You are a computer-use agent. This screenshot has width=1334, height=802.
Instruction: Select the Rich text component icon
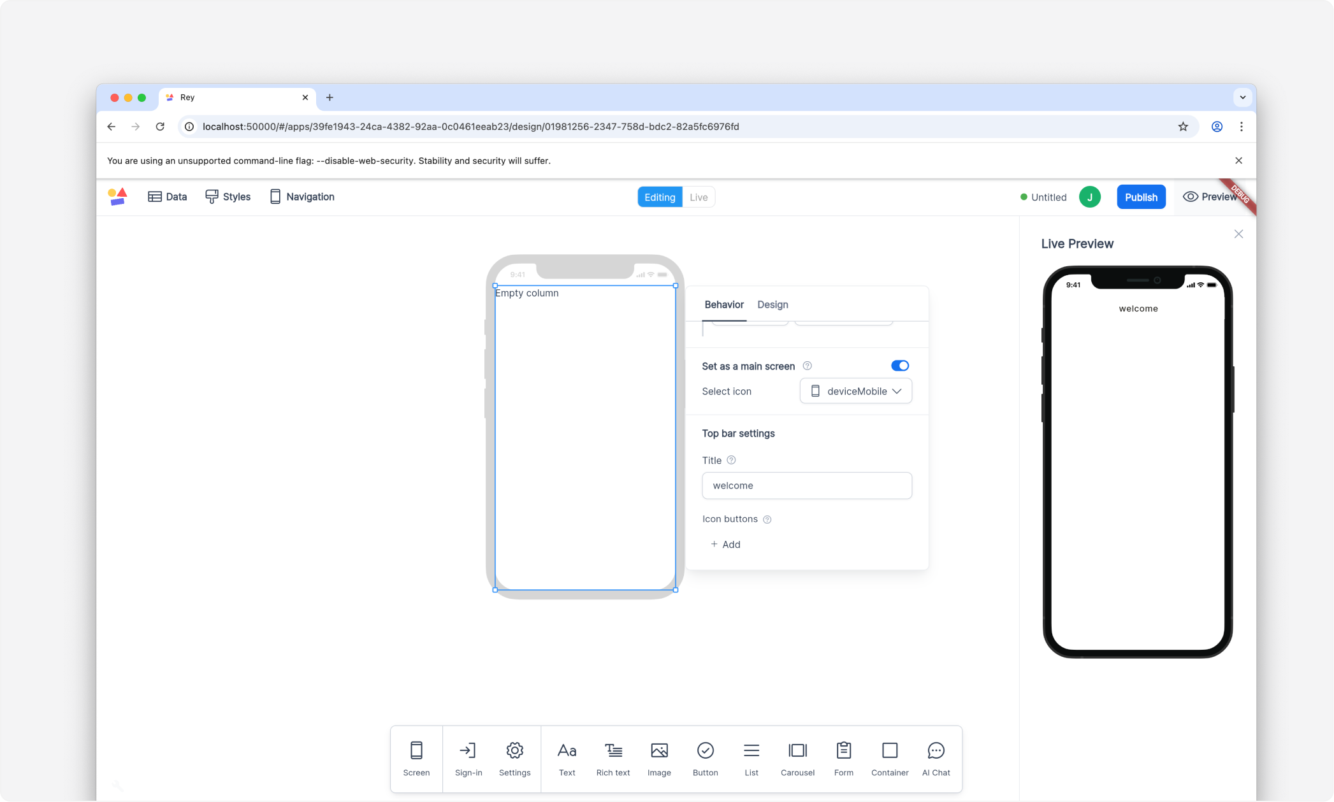tap(613, 759)
